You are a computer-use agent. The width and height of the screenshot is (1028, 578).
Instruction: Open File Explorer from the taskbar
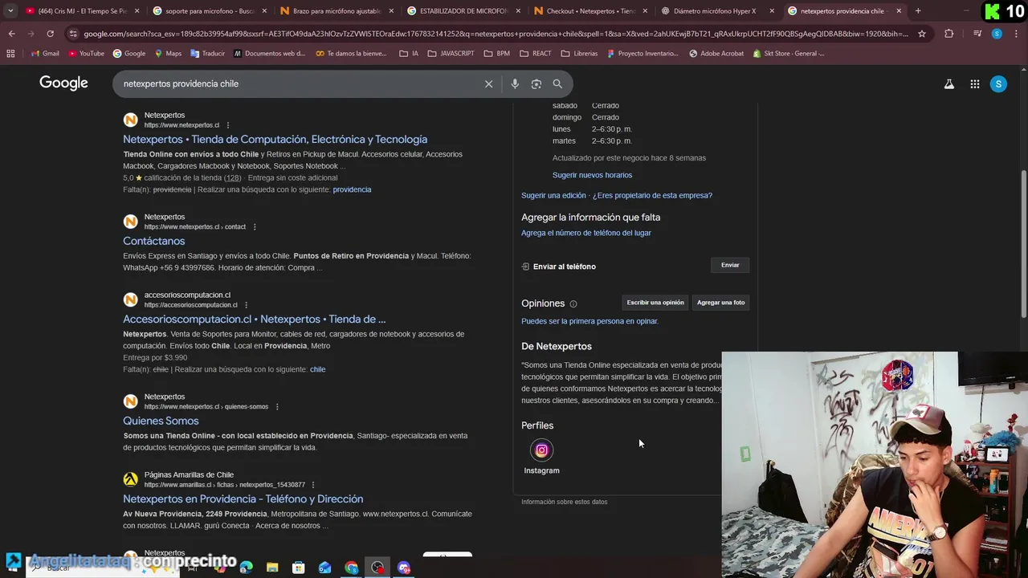(x=272, y=568)
